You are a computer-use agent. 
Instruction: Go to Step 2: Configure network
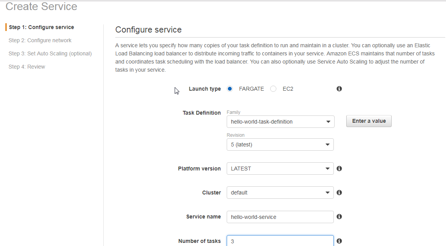[40, 40]
